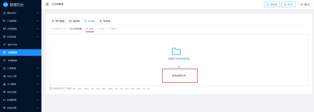Image resolution: width=314 pixels, height=112 pixels.
Task: Expand the 项目设置 menu chevron
Action: (x=38, y=92)
